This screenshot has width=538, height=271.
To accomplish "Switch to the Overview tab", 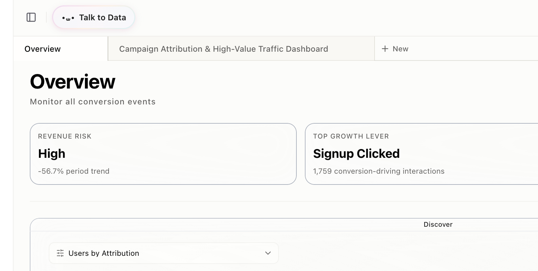I will tap(43, 49).
